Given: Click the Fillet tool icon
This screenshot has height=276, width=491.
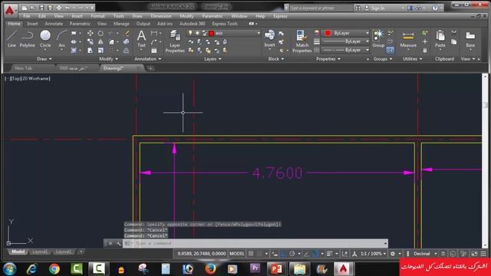Looking at the screenshot, I should coord(111,41).
